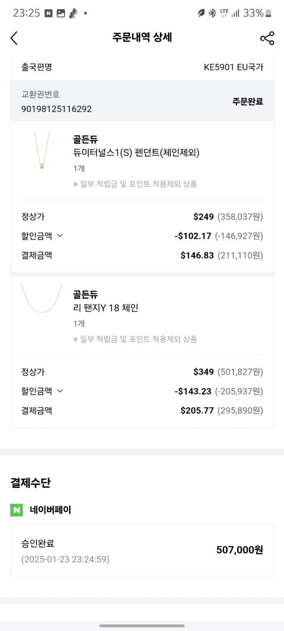Tap the Naver Pay green N logo

click(x=16, y=510)
